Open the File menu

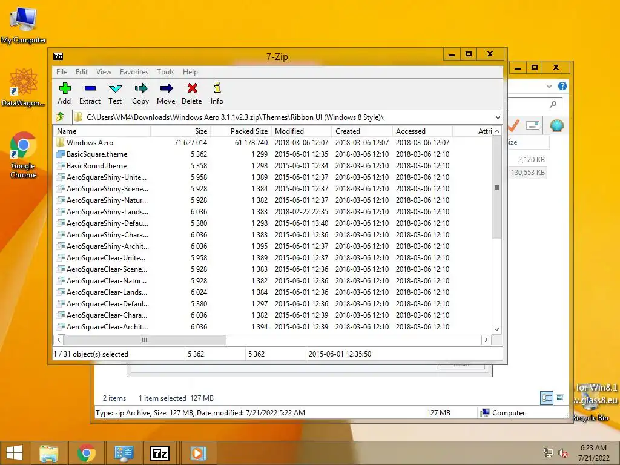62,72
